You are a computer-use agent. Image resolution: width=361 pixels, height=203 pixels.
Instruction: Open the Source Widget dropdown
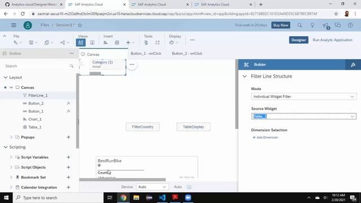(x=303, y=116)
